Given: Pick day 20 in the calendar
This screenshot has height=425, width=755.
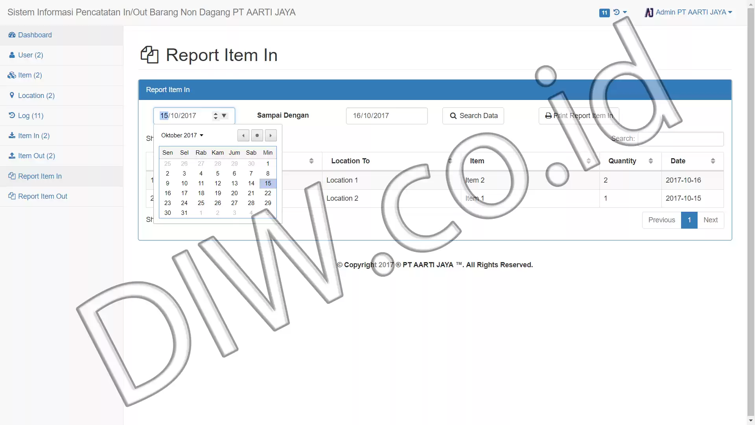Looking at the screenshot, I should point(234,193).
